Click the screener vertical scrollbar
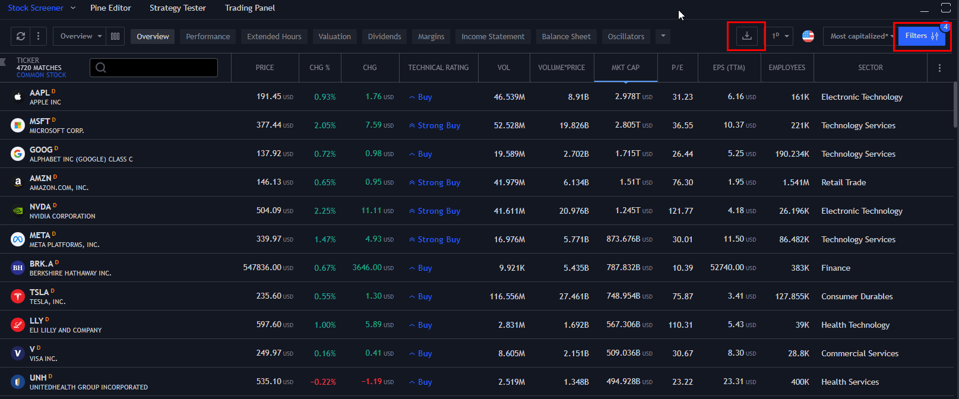 pyautogui.click(x=955, y=104)
